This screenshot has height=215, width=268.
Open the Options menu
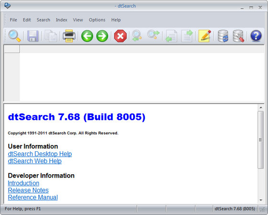point(97,20)
